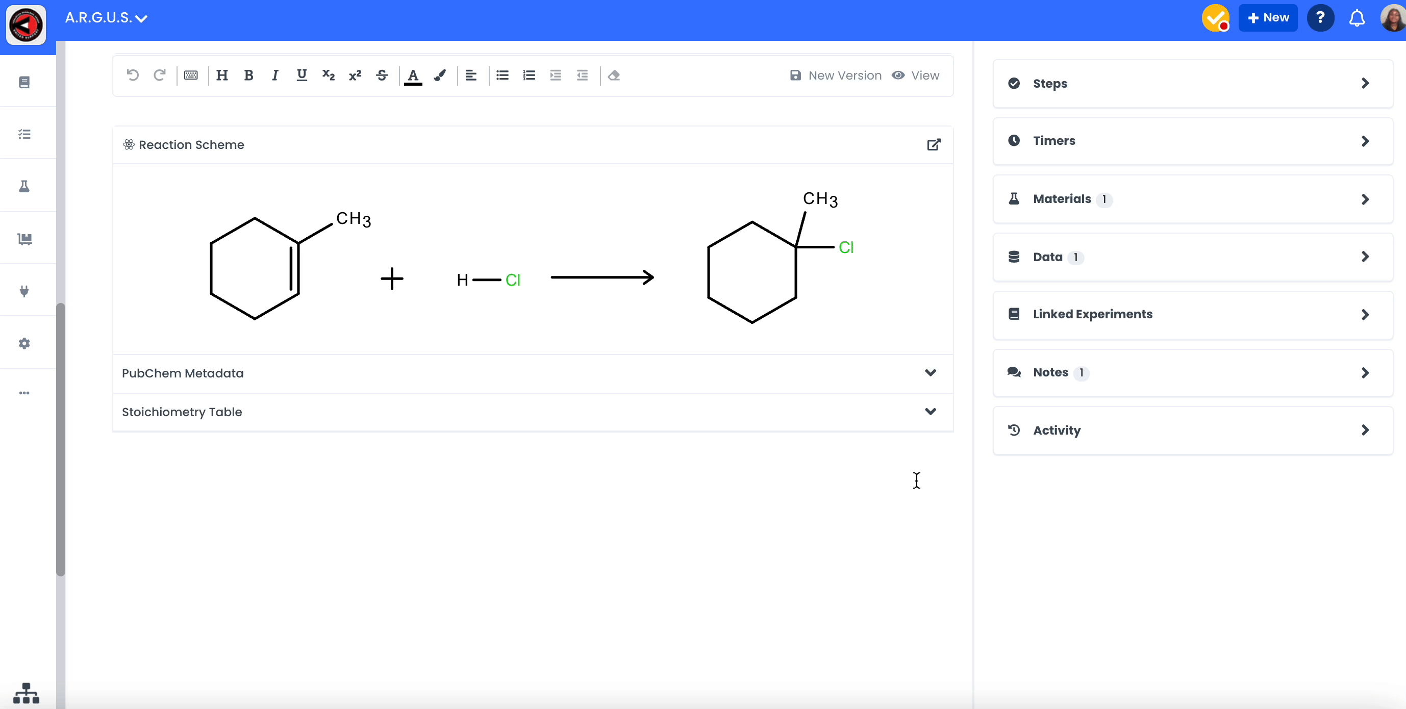Toggle italic text formatting
1406x709 pixels.
pyautogui.click(x=275, y=75)
